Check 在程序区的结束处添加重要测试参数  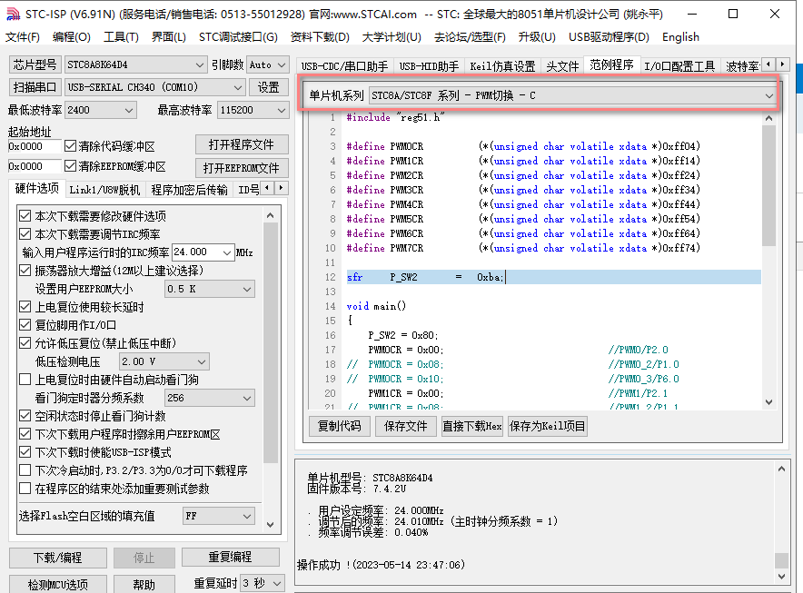25,489
